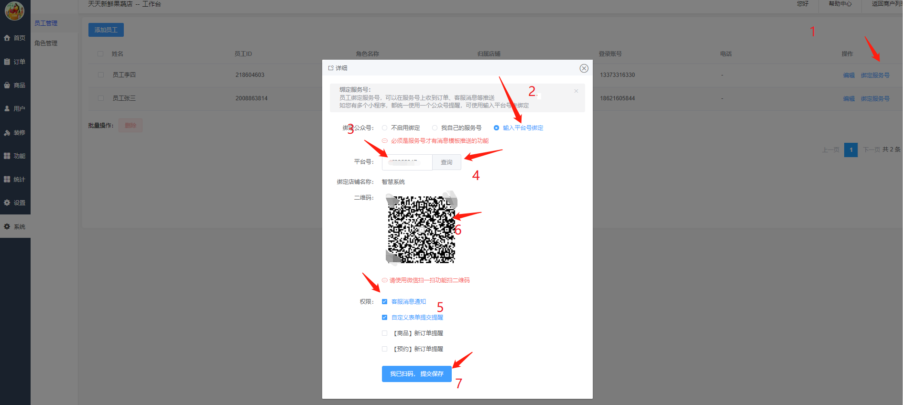Open the 首页 home section in sidebar
The image size is (903, 405).
15,38
